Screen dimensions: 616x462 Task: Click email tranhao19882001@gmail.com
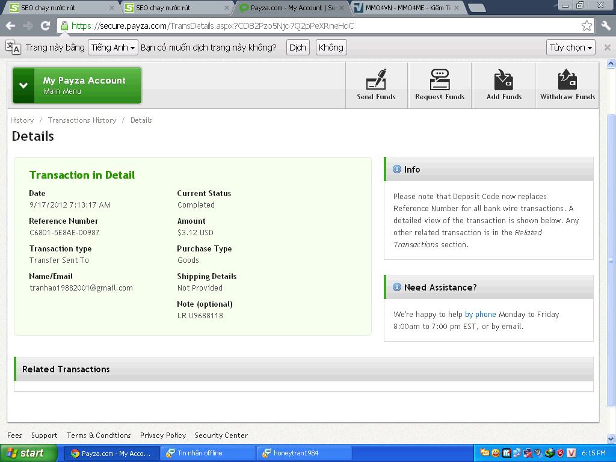(81, 288)
